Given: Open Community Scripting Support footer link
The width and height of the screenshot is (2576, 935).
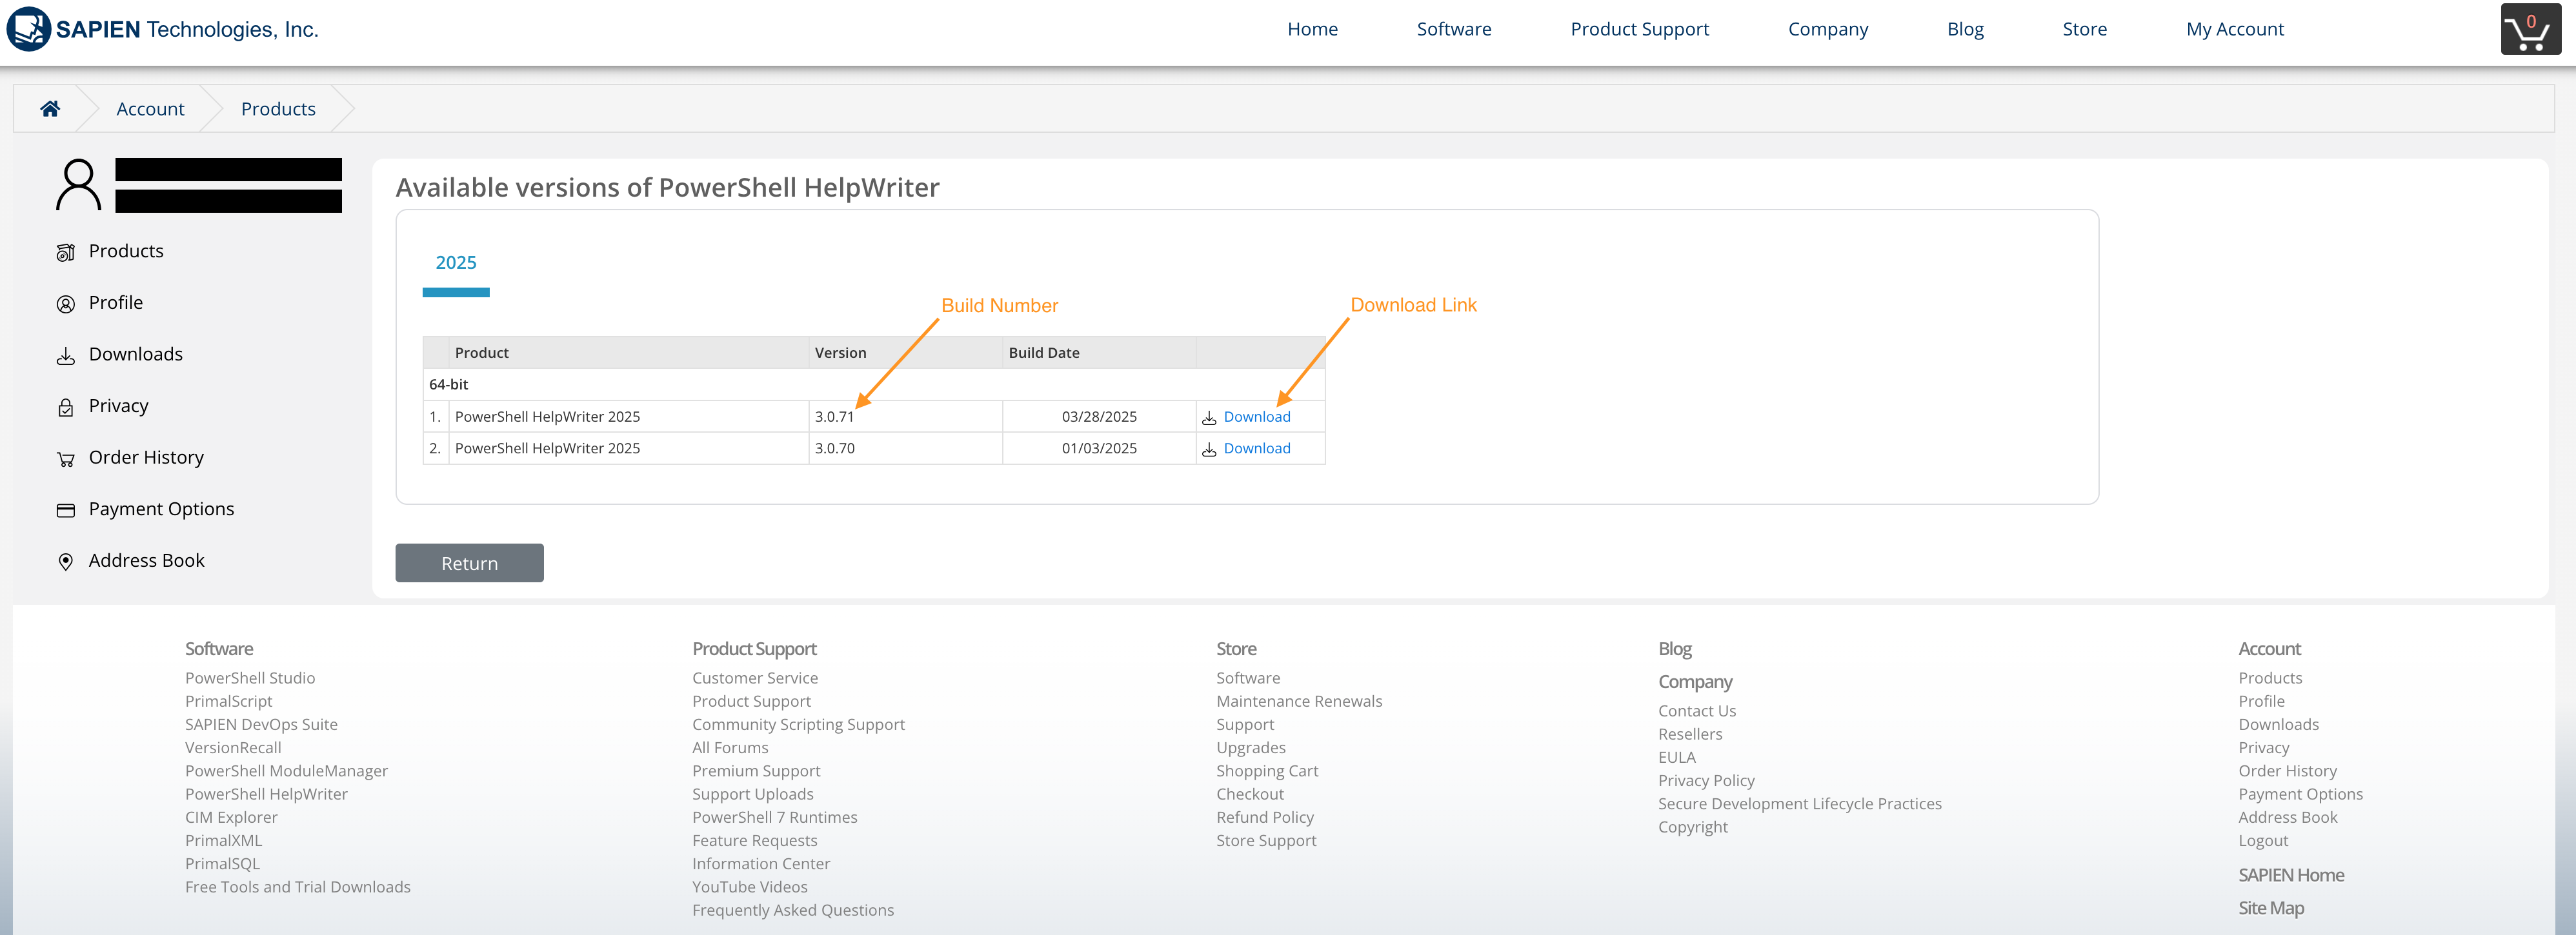Looking at the screenshot, I should 798,724.
